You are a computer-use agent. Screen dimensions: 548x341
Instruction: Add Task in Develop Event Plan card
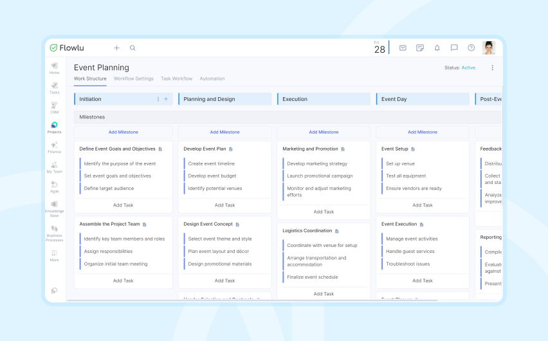click(x=224, y=205)
